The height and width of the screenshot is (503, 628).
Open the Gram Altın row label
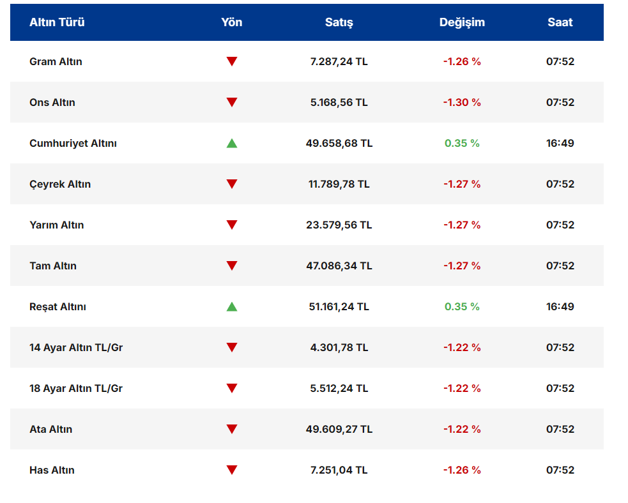click(x=56, y=62)
